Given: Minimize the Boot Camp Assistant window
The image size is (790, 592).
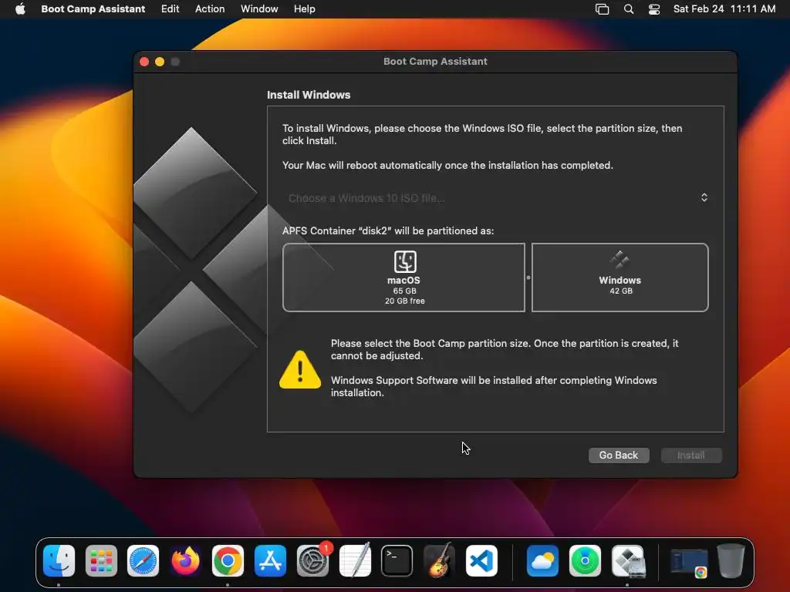Looking at the screenshot, I should (x=160, y=62).
